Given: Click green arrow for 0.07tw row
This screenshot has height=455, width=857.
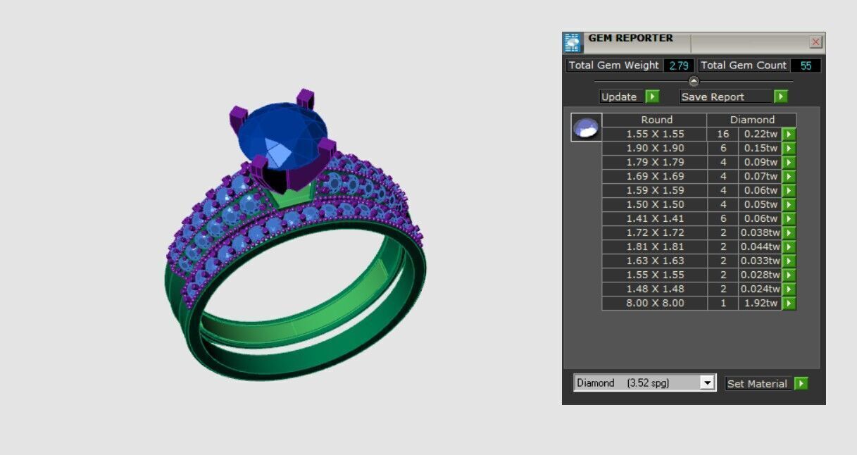Looking at the screenshot, I should click(789, 176).
